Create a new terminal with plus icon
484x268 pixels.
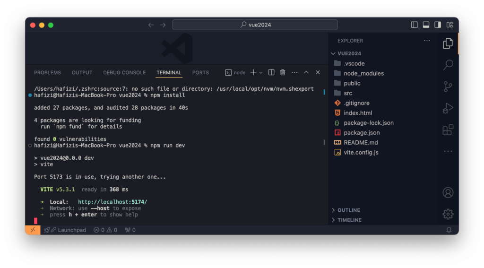point(253,72)
